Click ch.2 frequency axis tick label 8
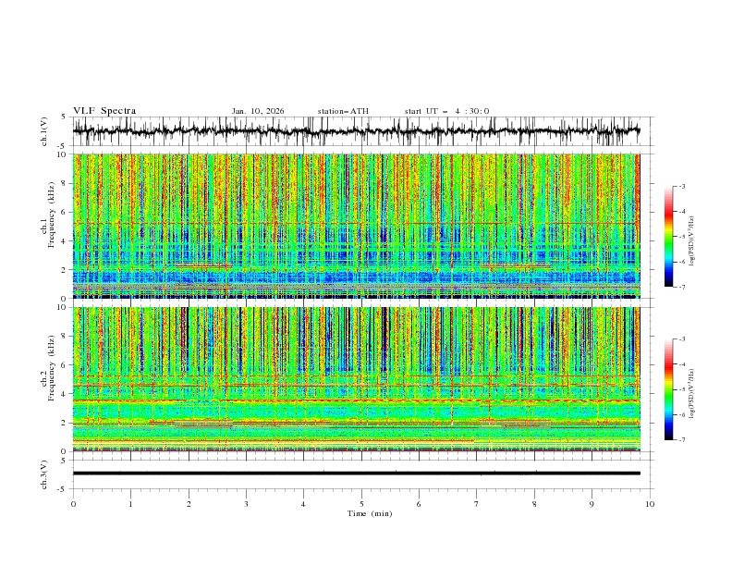The image size is (732, 566). point(66,337)
